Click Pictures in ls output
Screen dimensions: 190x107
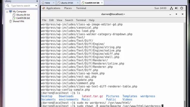pyautogui.click(x=113, y=96)
